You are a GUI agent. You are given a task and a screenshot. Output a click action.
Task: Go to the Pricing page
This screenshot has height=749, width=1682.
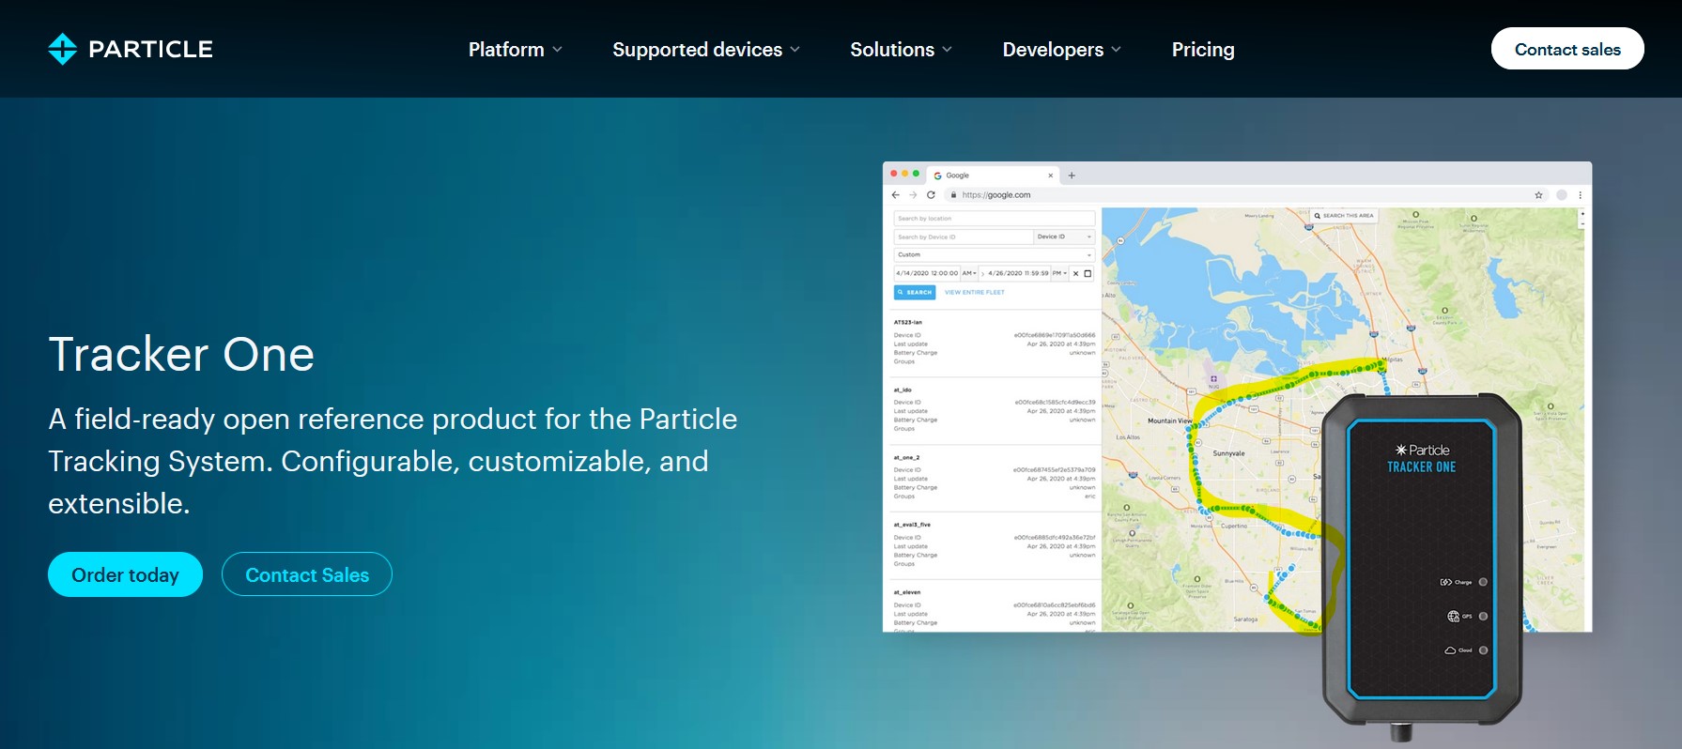coord(1203,50)
